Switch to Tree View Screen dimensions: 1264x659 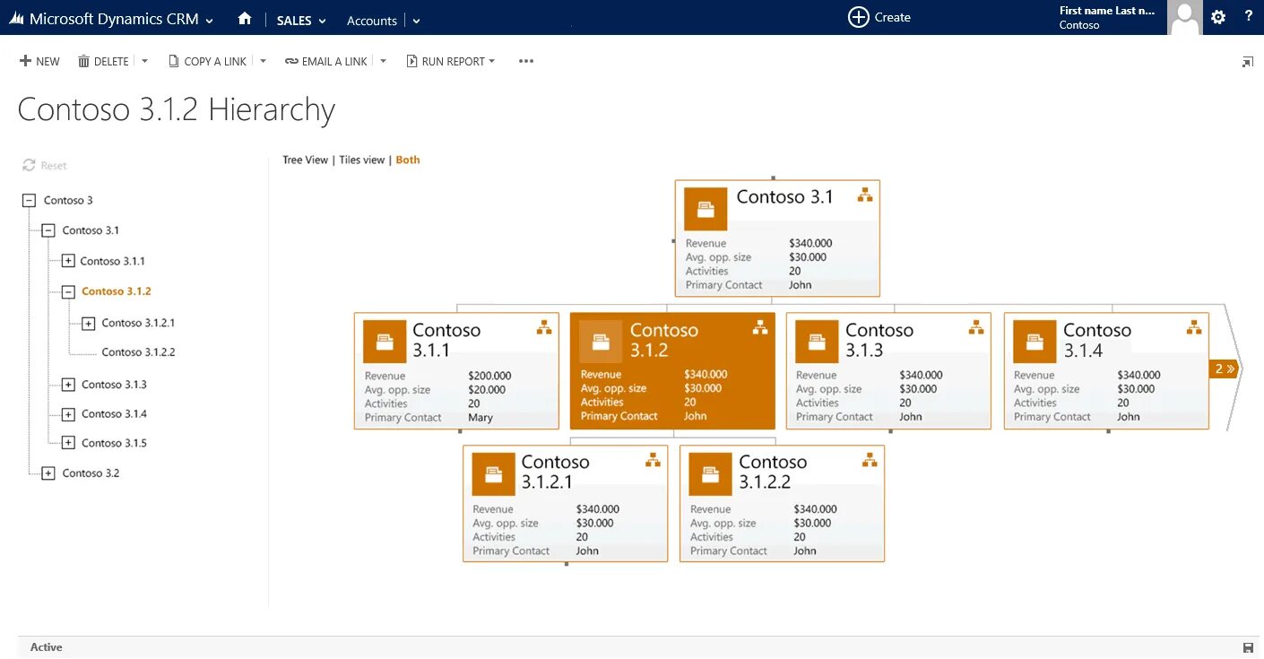click(306, 160)
